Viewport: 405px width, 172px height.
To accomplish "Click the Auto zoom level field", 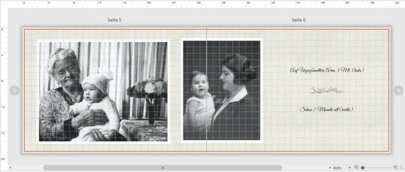I will point(337,168).
